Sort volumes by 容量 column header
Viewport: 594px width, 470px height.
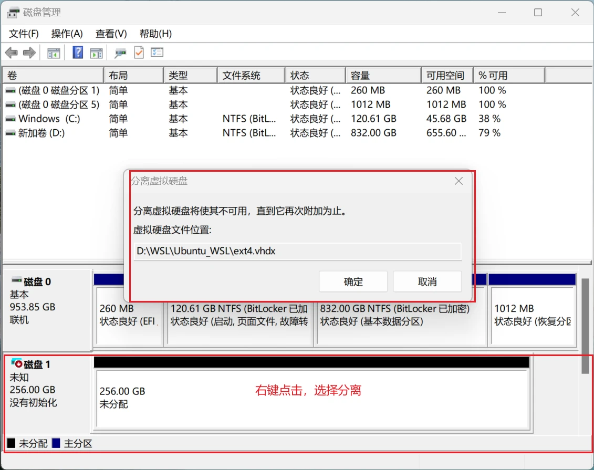coord(382,76)
